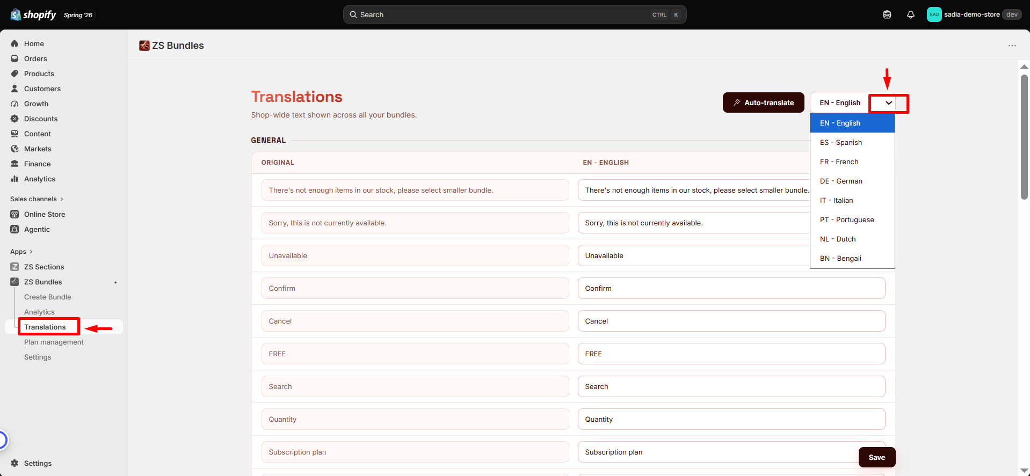The width and height of the screenshot is (1030, 476).
Task: Expand the Apps section
Action: tap(21, 252)
